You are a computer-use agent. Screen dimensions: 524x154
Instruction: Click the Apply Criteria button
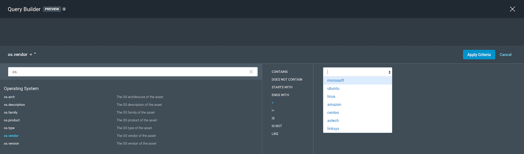pos(479,55)
